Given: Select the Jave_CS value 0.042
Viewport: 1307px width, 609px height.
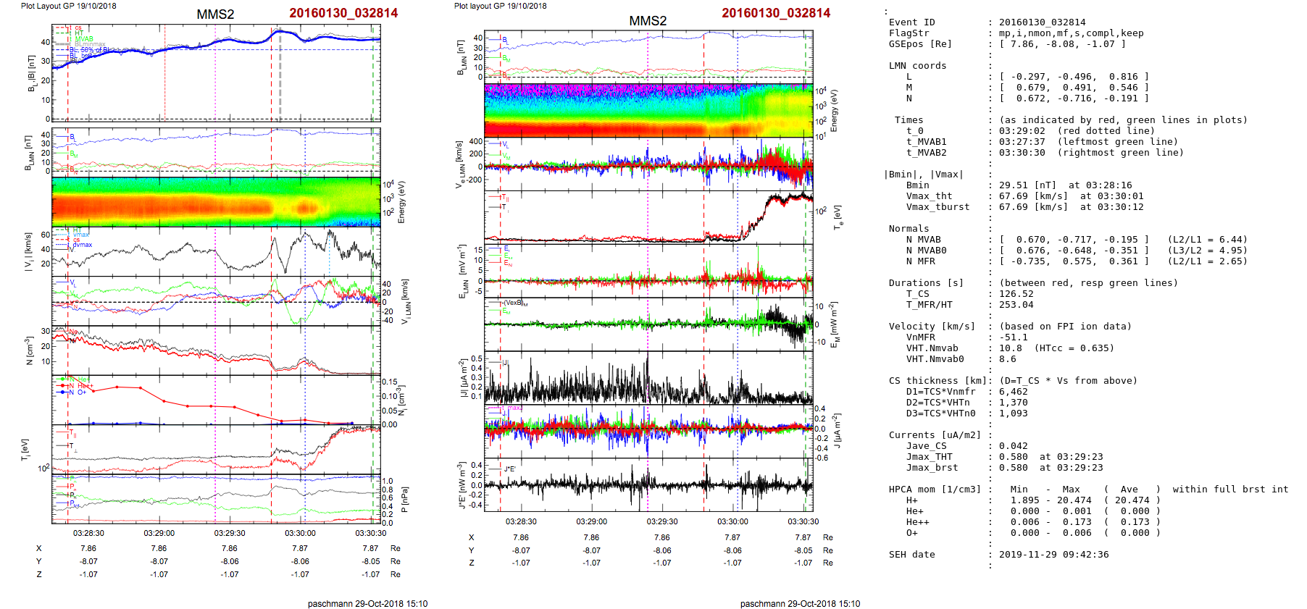Looking at the screenshot, I should (x=1014, y=446).
